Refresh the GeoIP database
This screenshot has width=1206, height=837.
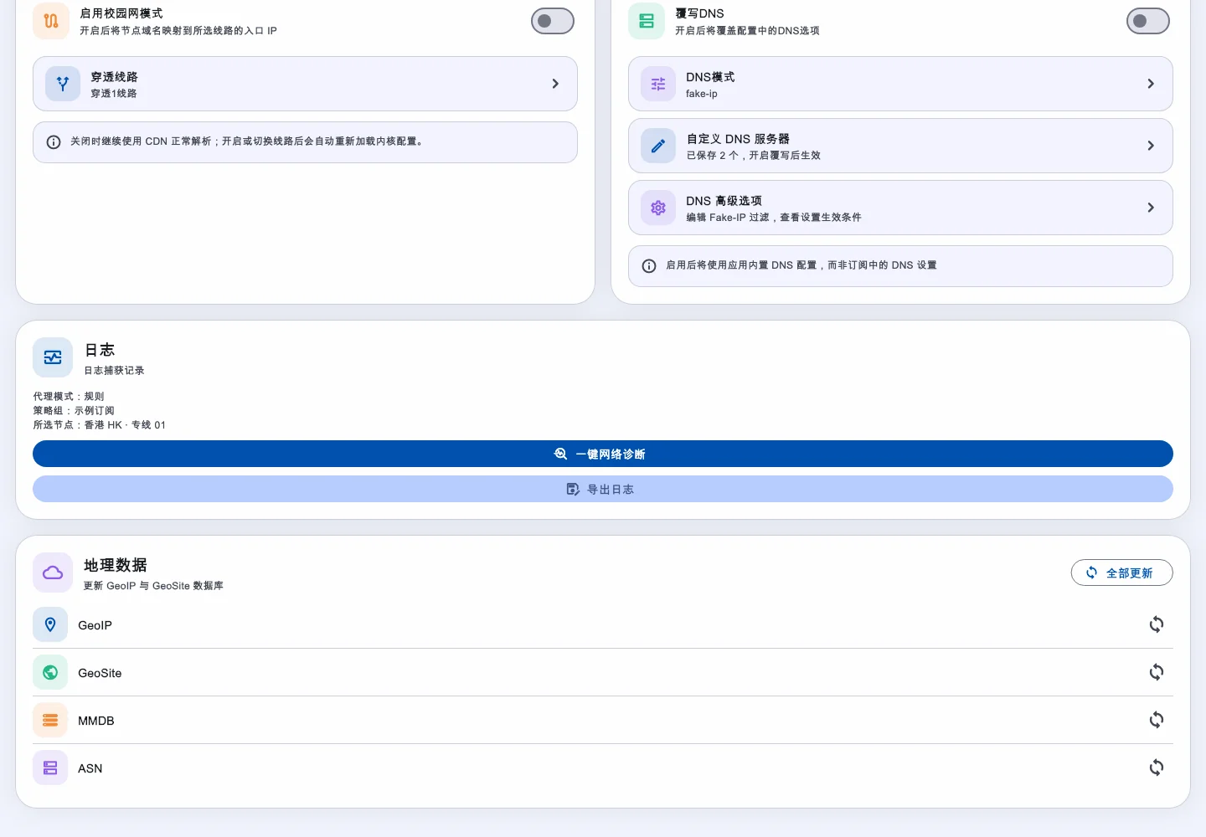[1157, 624]
